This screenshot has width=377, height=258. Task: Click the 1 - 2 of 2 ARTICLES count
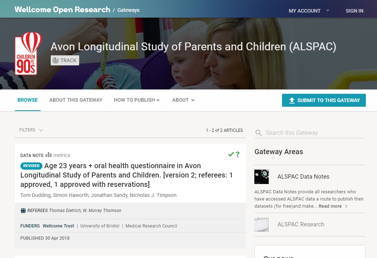coord(224,130)
